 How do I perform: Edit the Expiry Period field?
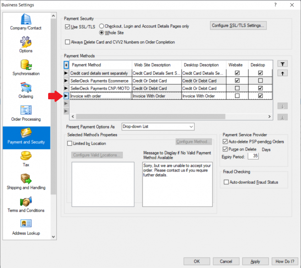[x=253, y=156]
